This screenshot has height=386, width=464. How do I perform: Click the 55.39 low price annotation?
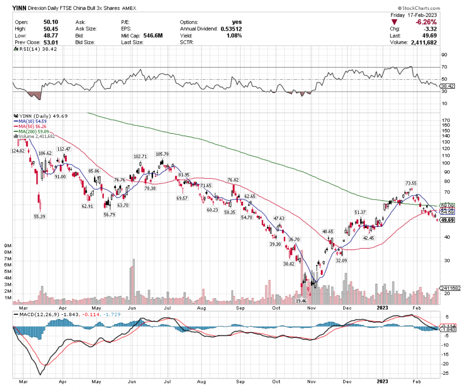coord(39,217)
